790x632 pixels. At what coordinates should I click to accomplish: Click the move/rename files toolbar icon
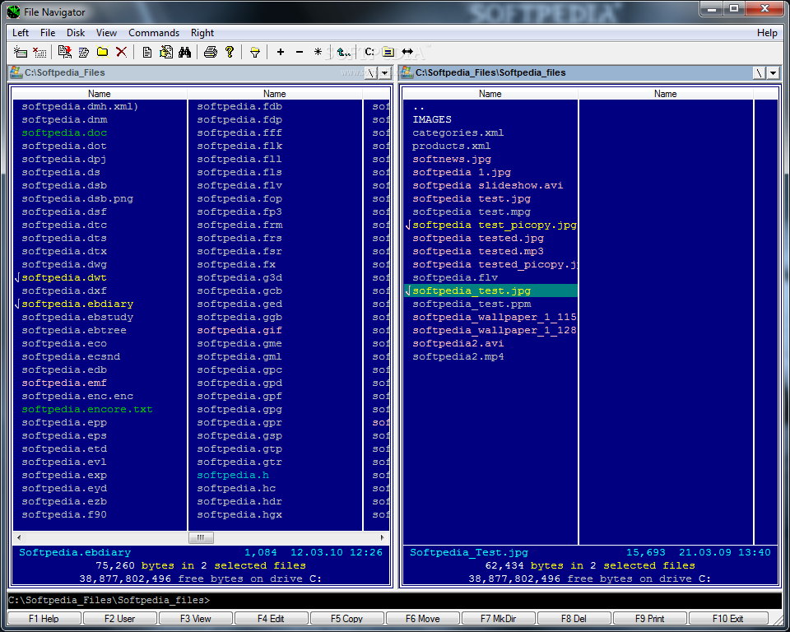point(84,52)
